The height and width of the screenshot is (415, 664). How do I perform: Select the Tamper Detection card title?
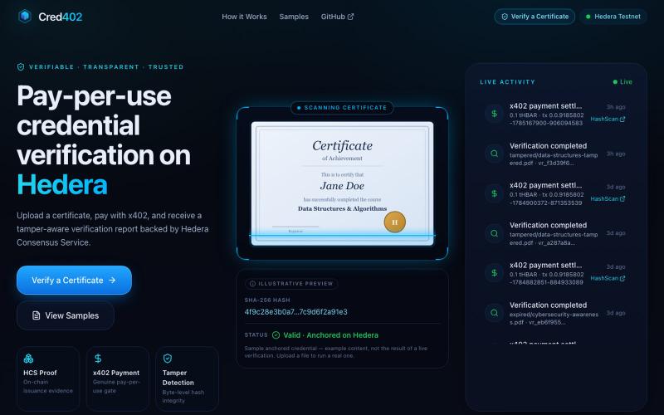pos(178,378)
